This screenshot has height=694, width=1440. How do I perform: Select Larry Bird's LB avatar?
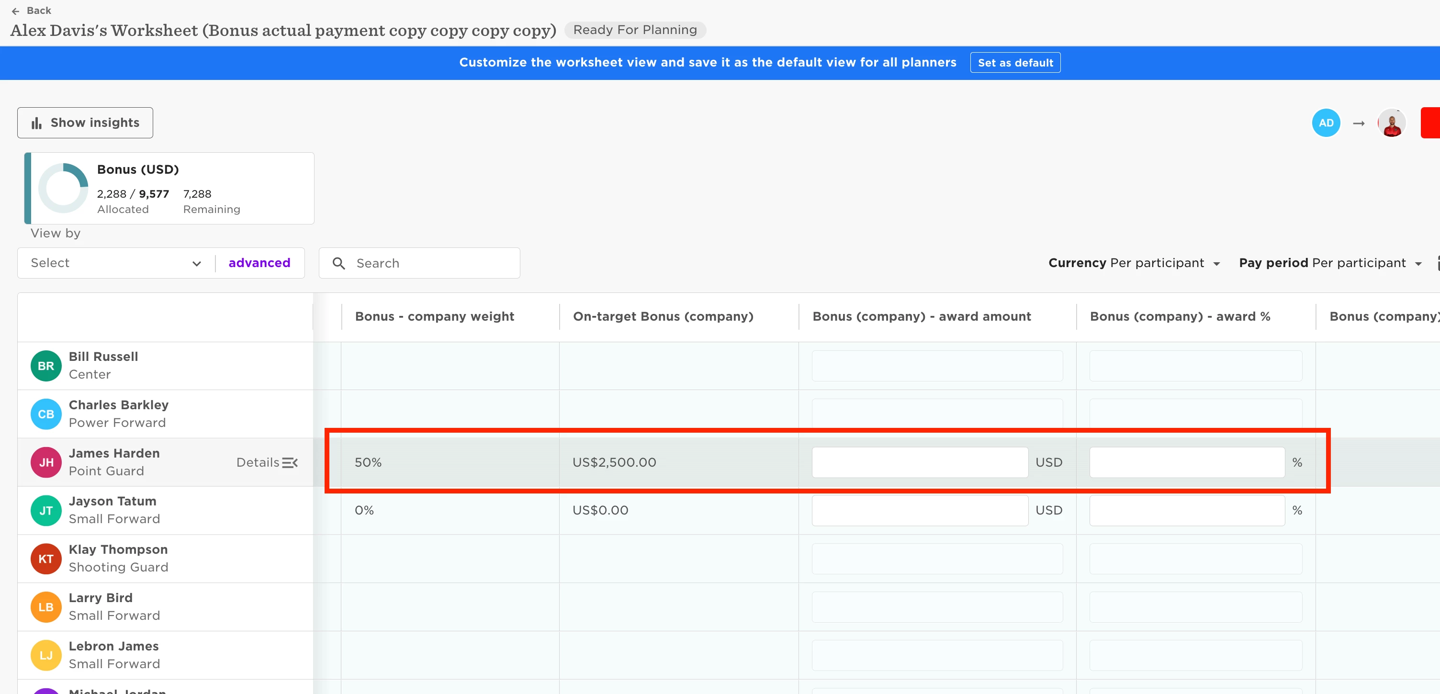point(46,607)
